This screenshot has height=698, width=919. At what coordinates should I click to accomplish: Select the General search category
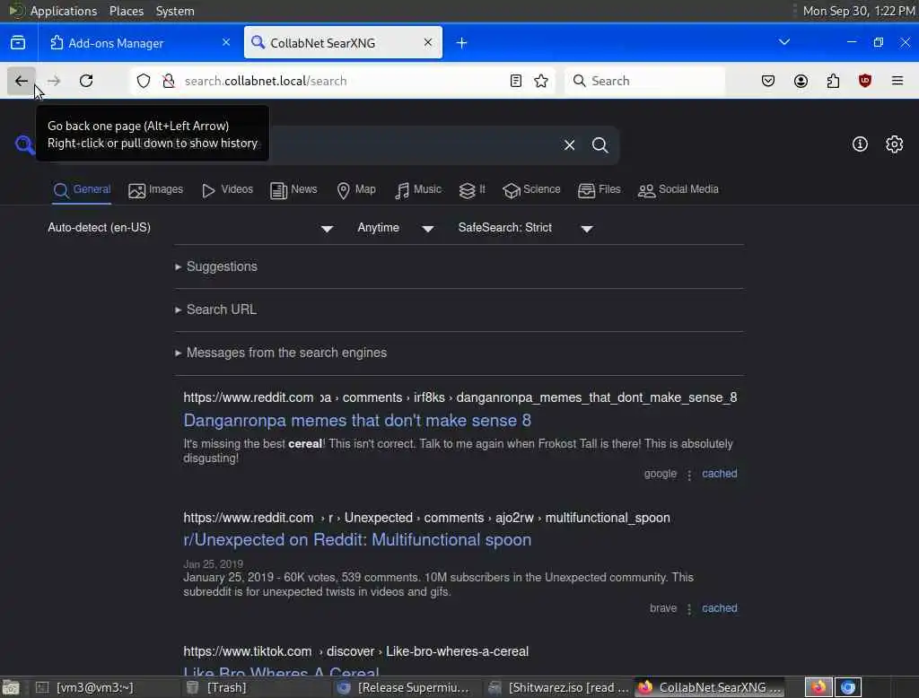(82, 190)
